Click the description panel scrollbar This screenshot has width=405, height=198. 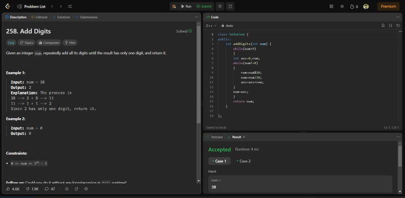tap(198, 75)
